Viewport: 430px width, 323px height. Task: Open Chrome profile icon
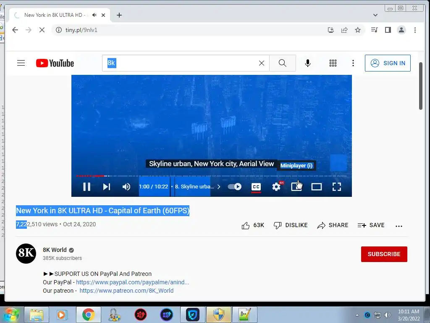[401, 30]
